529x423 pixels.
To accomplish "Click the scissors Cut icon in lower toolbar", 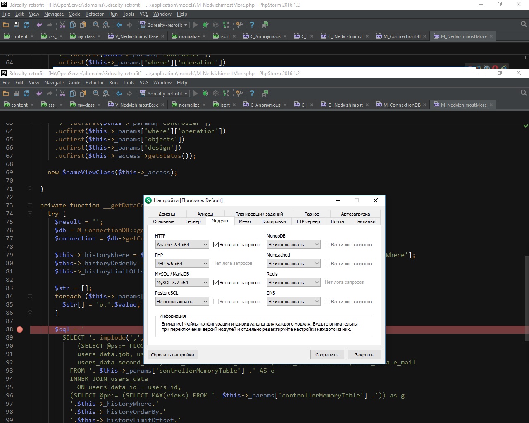I will pyautogui.click(x=62, y=93).
